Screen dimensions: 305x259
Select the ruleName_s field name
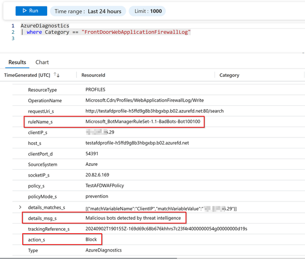pos(40,122)
